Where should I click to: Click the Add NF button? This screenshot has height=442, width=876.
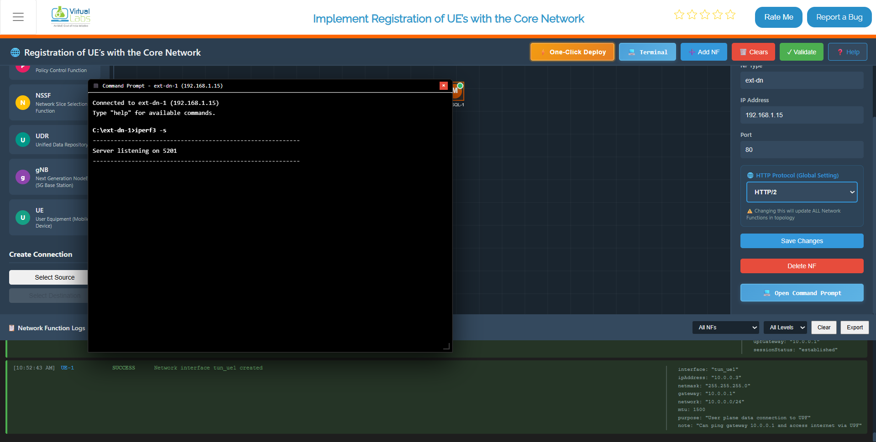tap(704, 52)
